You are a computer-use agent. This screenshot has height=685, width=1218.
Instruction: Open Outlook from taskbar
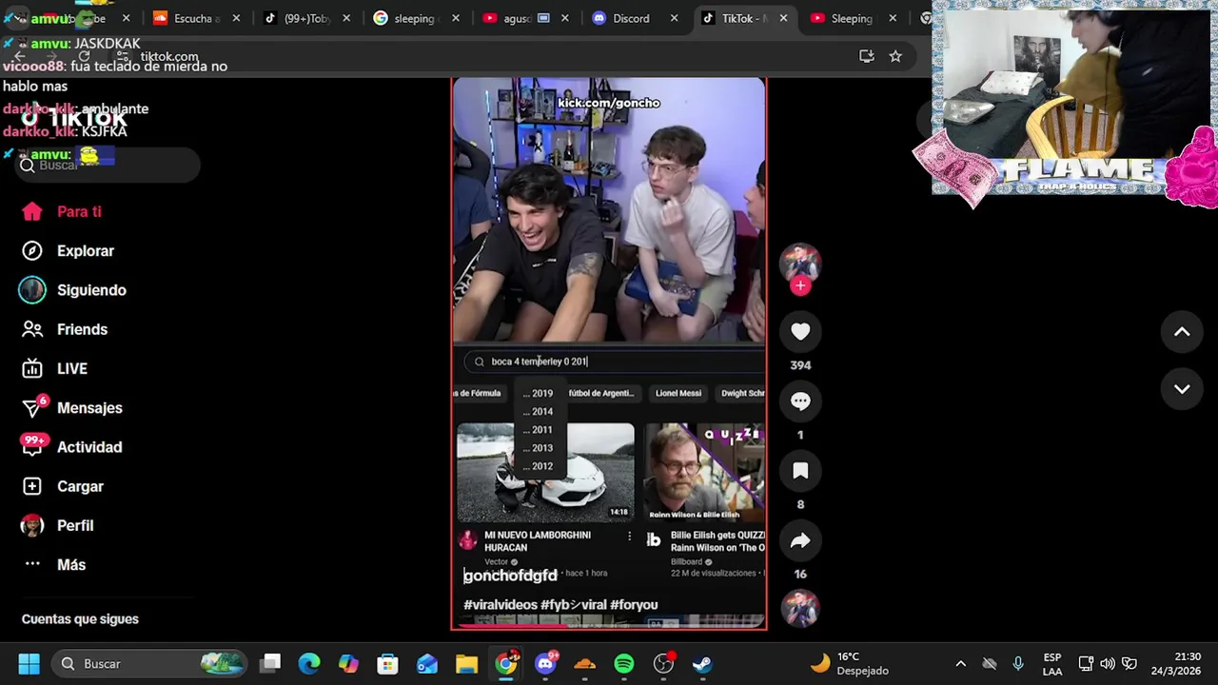pyautogui.click(x=426, y=663)
